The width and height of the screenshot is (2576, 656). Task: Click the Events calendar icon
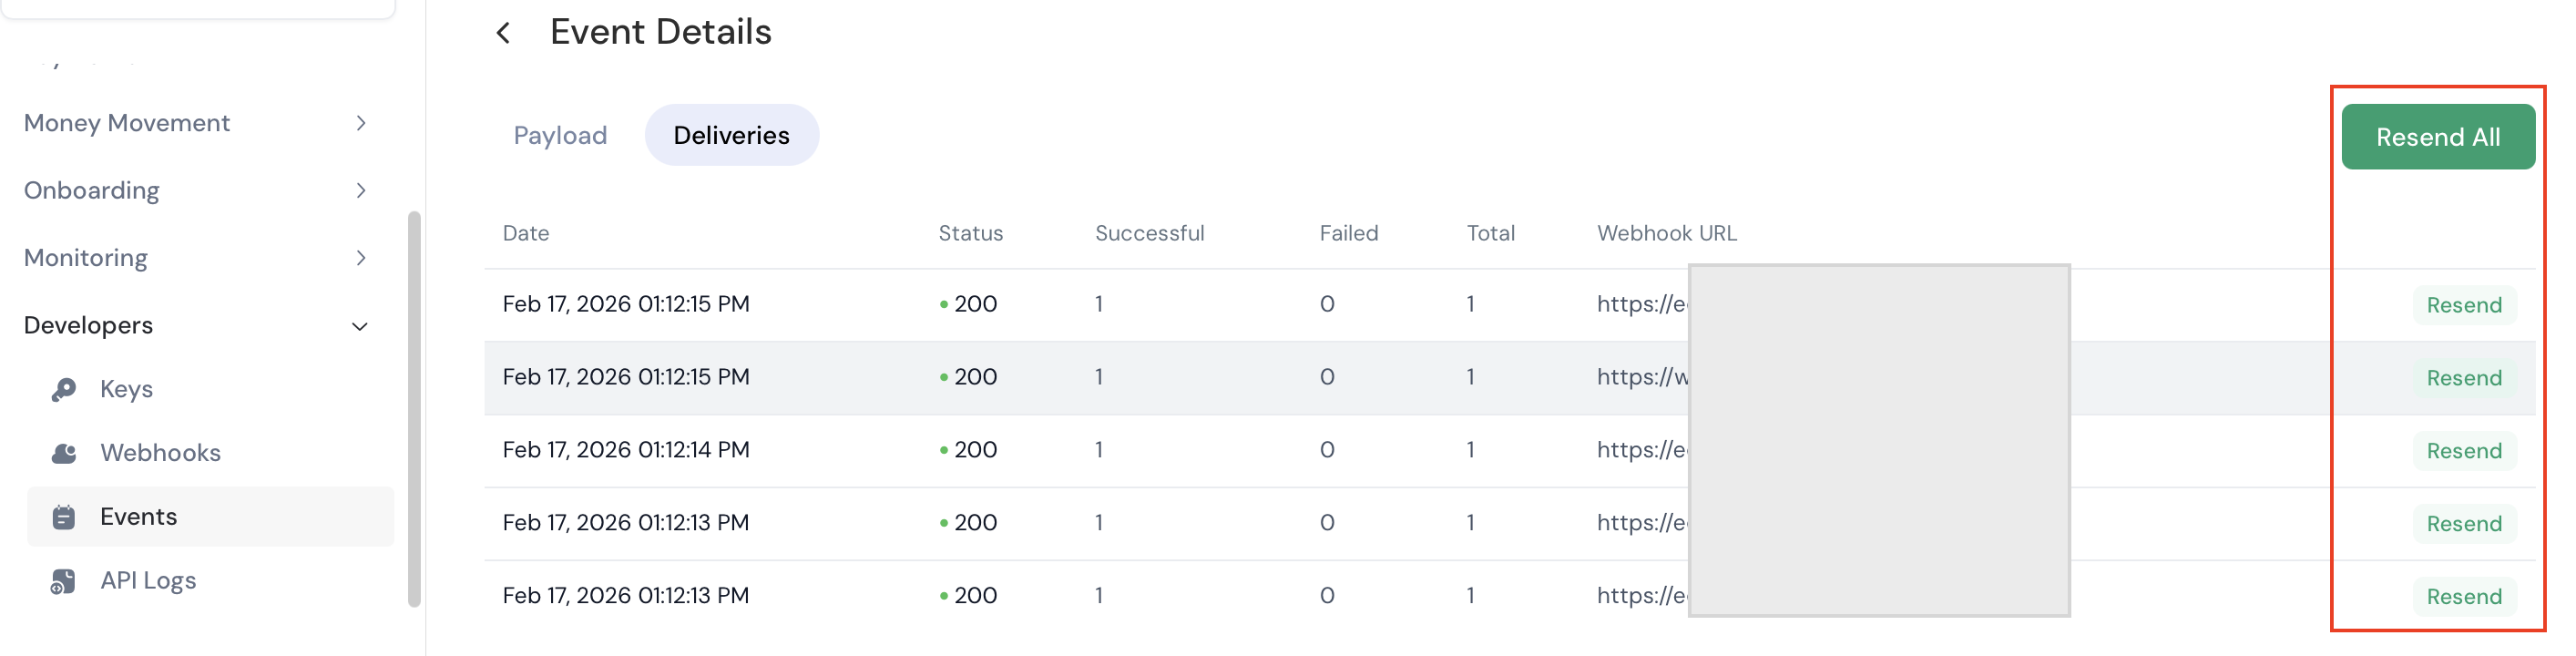pyautogui.click(x=64, y=517)
